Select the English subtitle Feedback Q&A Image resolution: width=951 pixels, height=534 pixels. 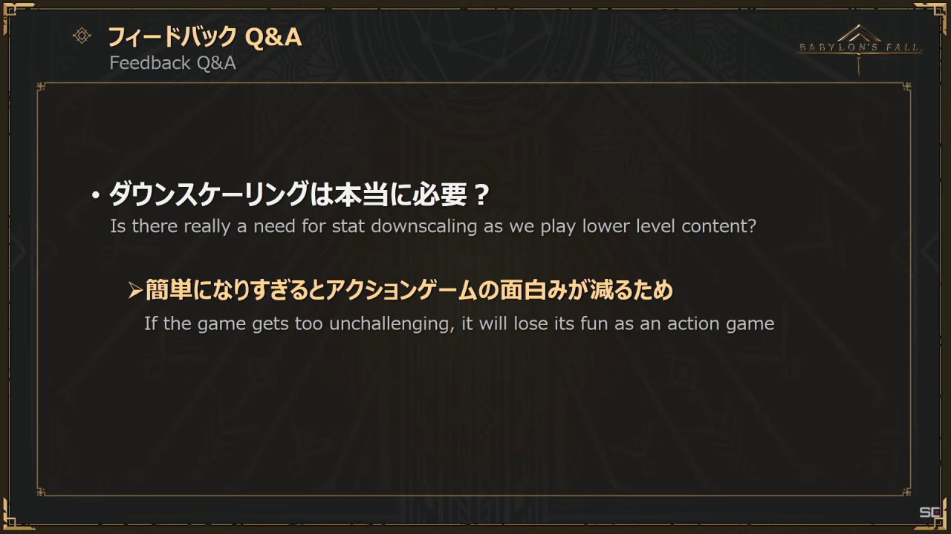tap(172, 64)
